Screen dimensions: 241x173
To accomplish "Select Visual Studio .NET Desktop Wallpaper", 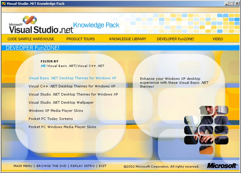I will 61,102.
